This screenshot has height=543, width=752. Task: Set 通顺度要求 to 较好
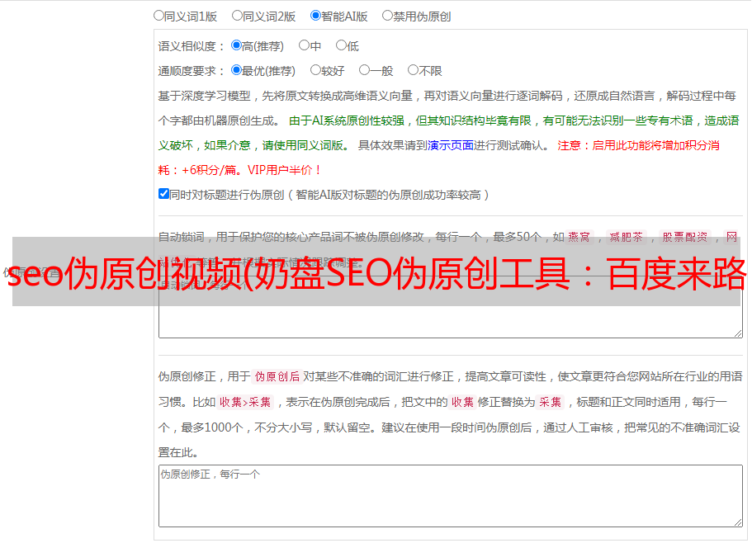[x=315, y=70]
